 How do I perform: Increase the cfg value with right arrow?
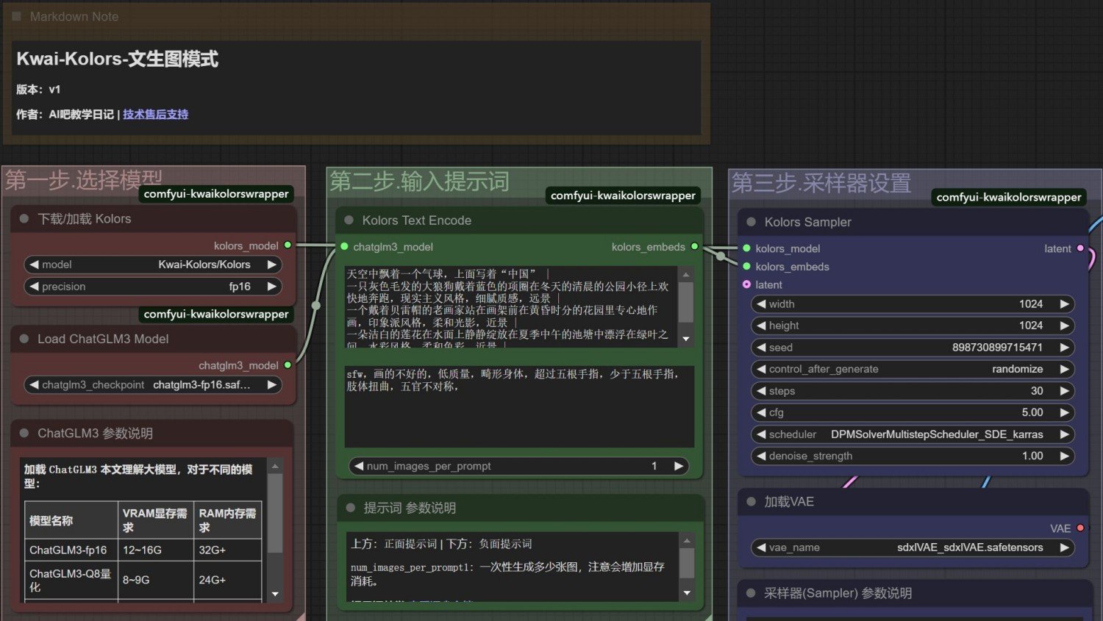coord(1064,412)
